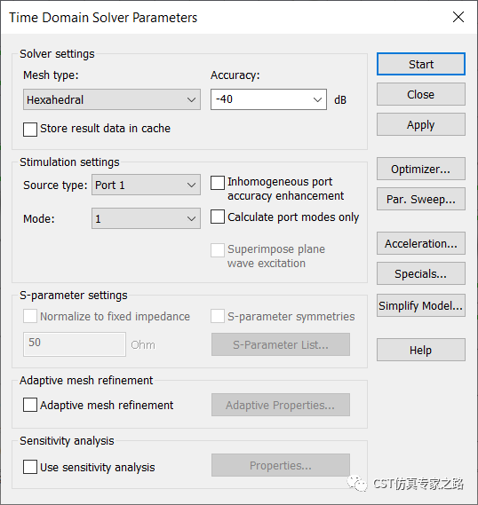Toggle Use sensitivity analysis

point(30,467)
